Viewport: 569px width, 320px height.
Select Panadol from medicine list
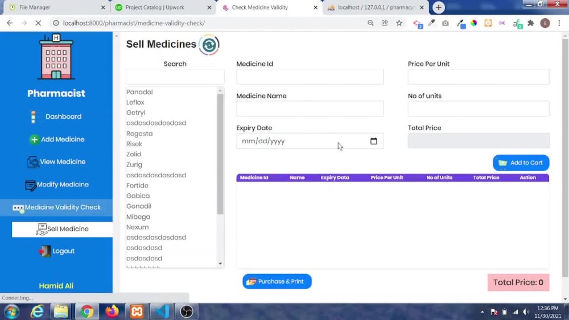click(139, 92)
